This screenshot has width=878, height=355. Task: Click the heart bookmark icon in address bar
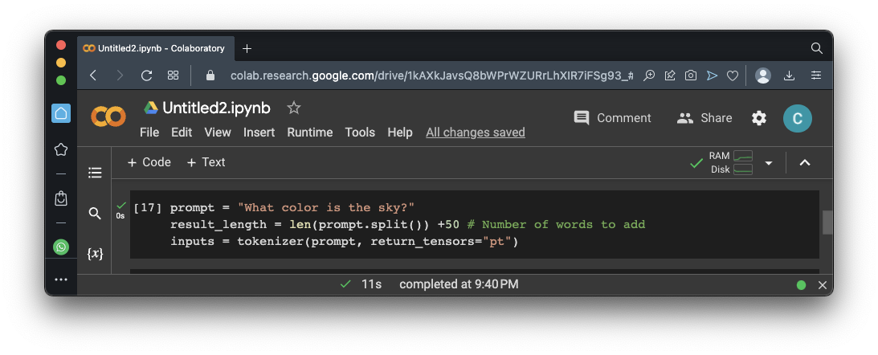[x=733, y=75]
